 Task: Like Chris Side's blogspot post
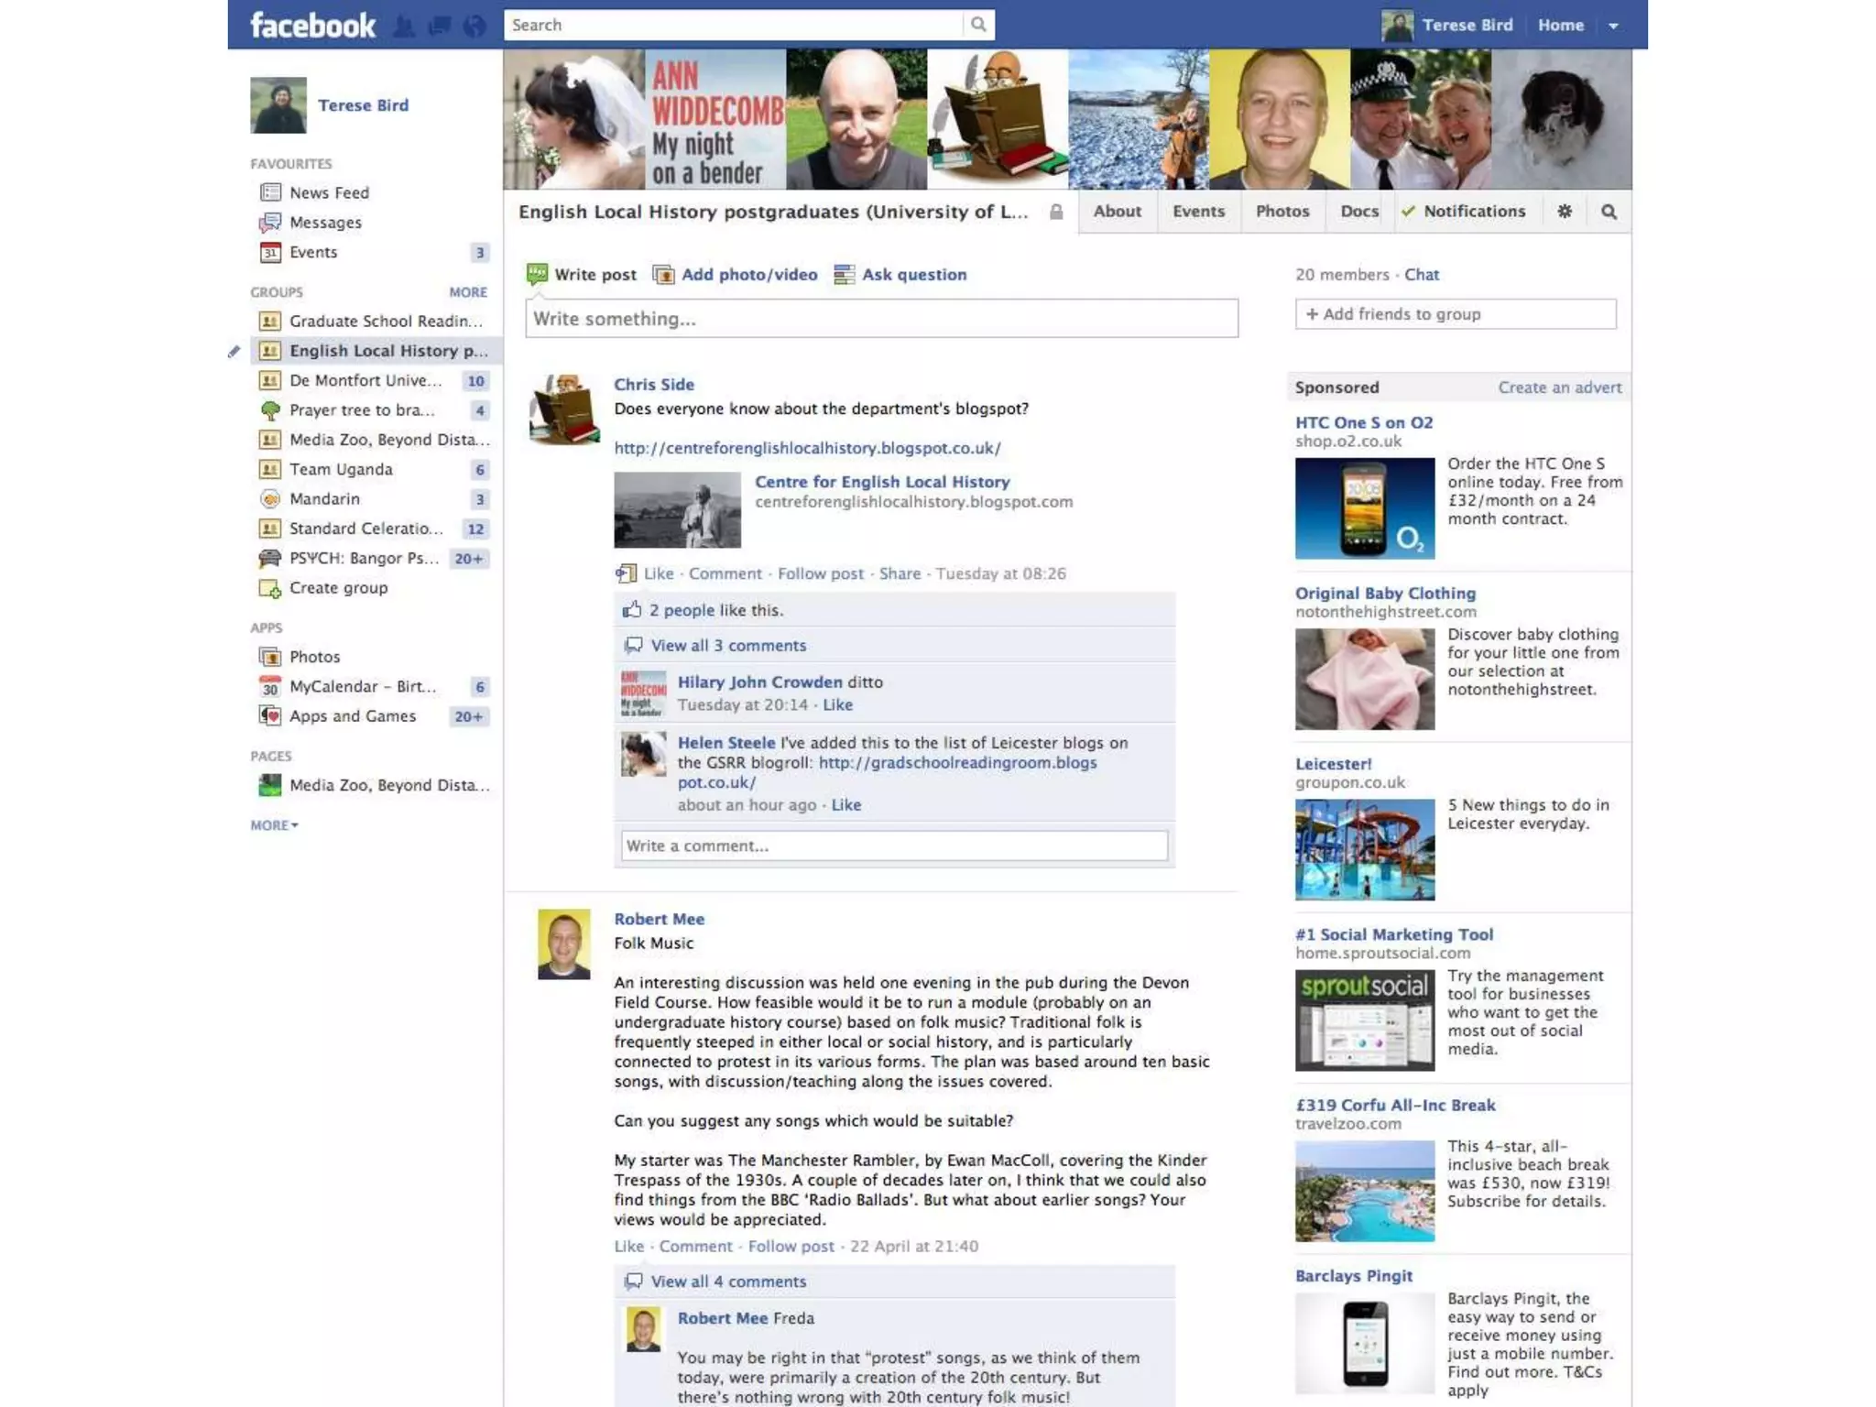[658, 573]
